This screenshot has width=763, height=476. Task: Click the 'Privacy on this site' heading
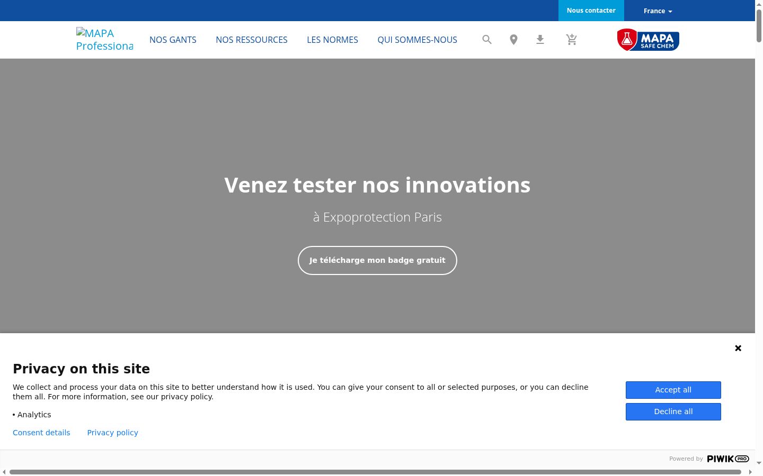[81, 369]
